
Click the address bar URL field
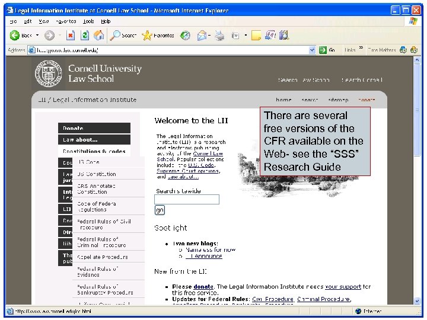(x=171, y=50)
